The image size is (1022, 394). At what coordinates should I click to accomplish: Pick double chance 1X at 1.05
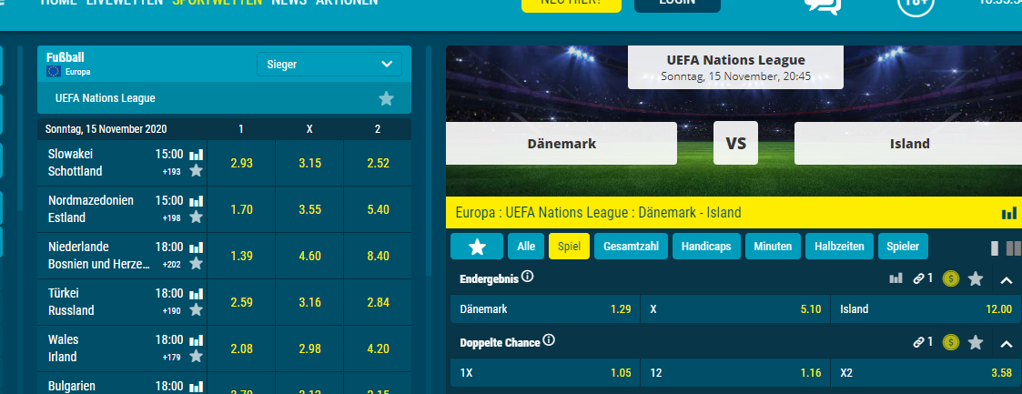pyautogui.click(x=545, y=373)
